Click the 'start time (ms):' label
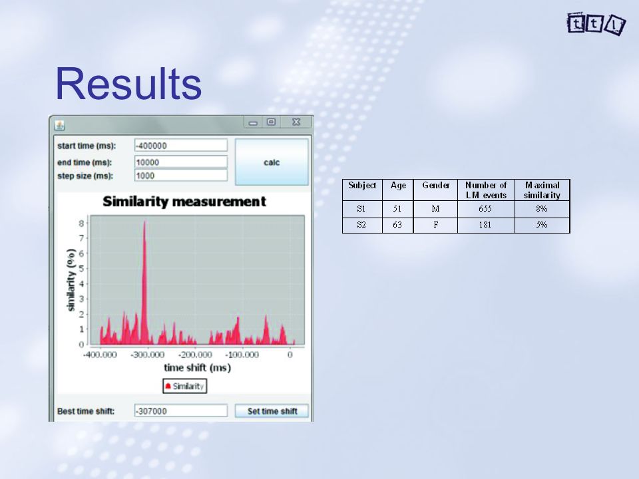Screen dimensions: 639x479 tap(87, 146)
